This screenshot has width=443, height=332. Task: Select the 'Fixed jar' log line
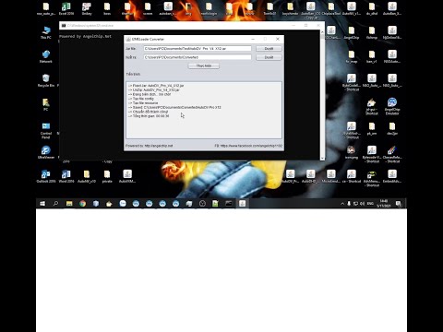click(x=156, y=86)
